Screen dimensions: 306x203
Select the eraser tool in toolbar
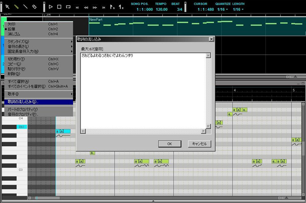[35, 7]
